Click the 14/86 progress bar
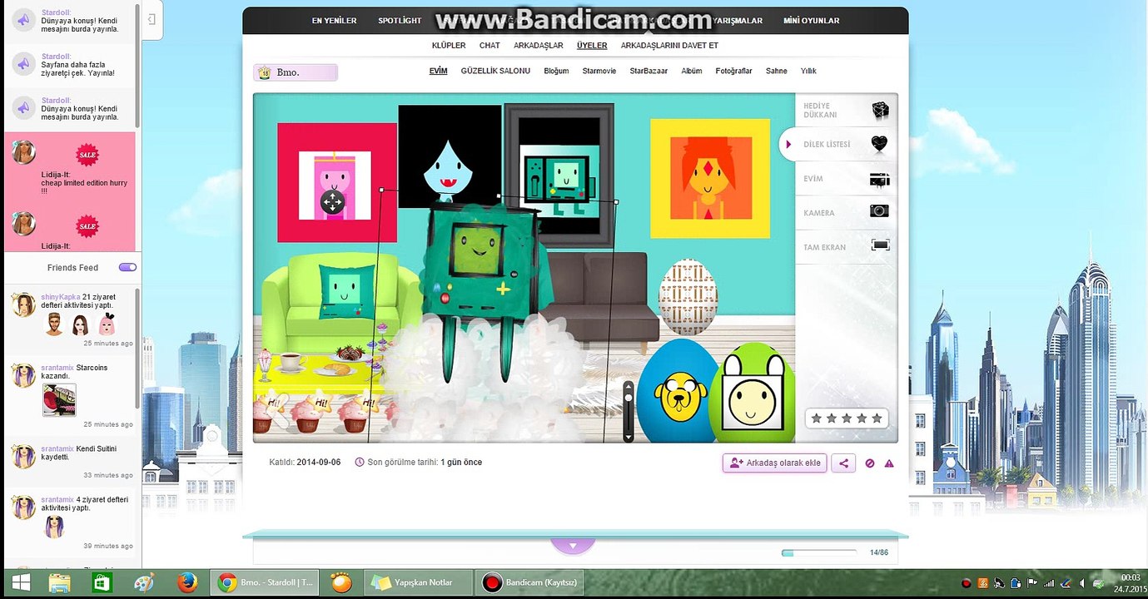Image resolution: width=1148 pixels, height=599 pixels. pos(819,552)
